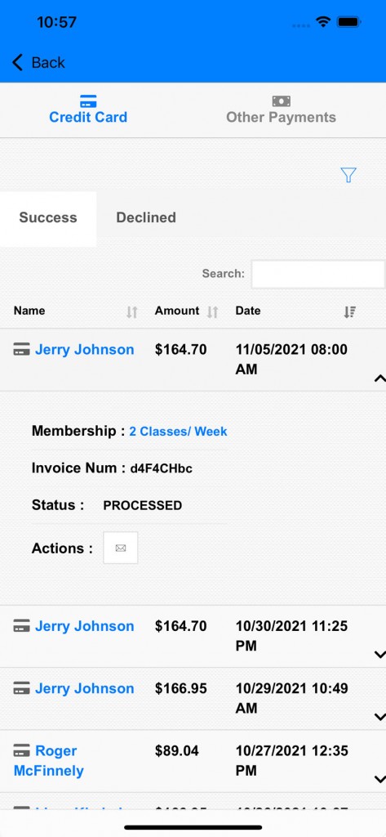Sort by Amount column arrows
This screenshot has height=837, width=386.
(x=213, y=312)
